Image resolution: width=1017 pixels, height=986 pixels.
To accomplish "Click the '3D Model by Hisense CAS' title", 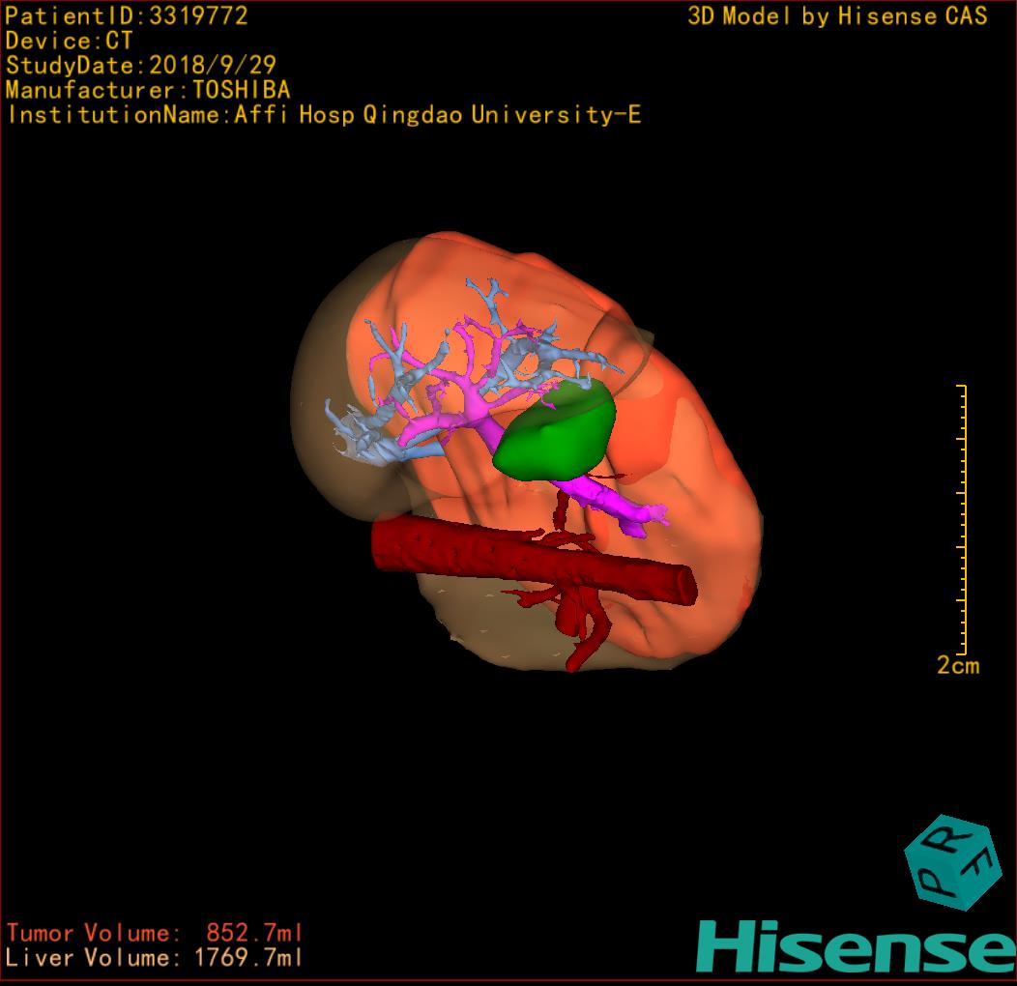I will (837, 15).
